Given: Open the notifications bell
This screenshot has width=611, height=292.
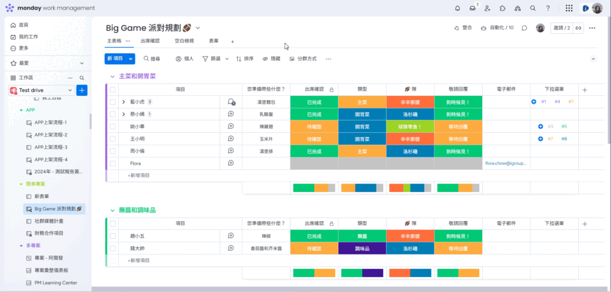Looking at the screenshot, I should (x=458, y=8).
